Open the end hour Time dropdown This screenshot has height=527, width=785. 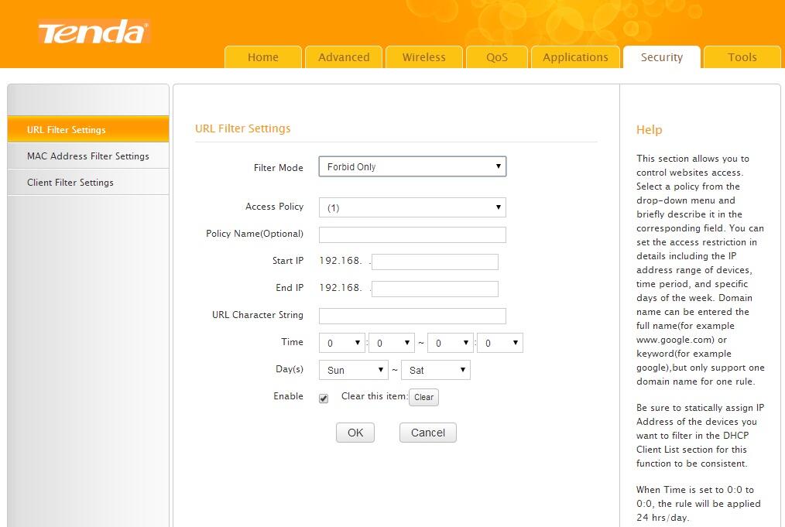(451, 343)
